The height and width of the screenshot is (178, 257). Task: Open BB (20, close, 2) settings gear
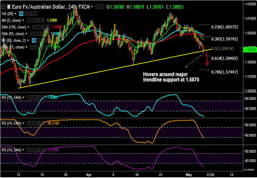[x=38, y=40]
